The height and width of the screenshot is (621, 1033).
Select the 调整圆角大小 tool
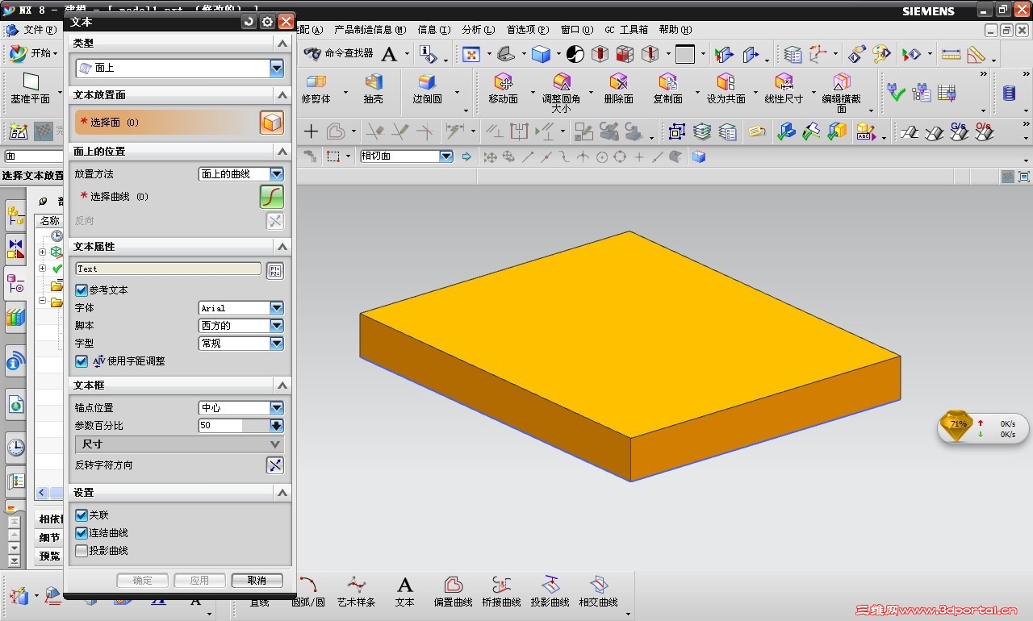tap(561, 93)
